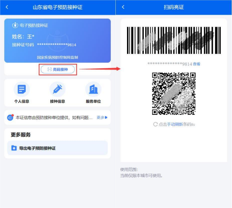Open 更多 notice details link
Viewport: 232px width, 208px height.
102,117
